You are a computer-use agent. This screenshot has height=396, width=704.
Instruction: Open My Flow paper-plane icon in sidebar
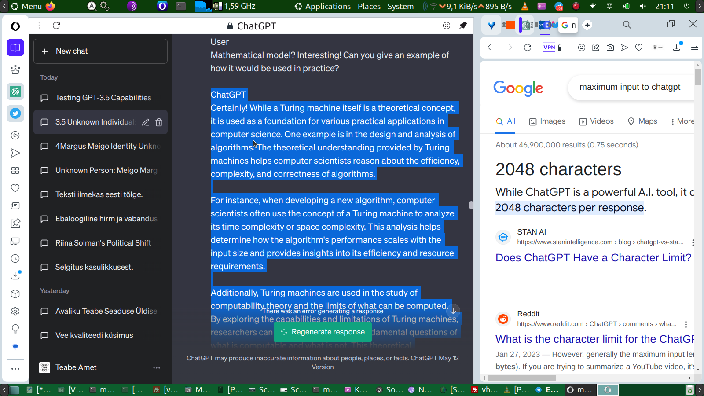pyautogui.click(x=15, y=153)
